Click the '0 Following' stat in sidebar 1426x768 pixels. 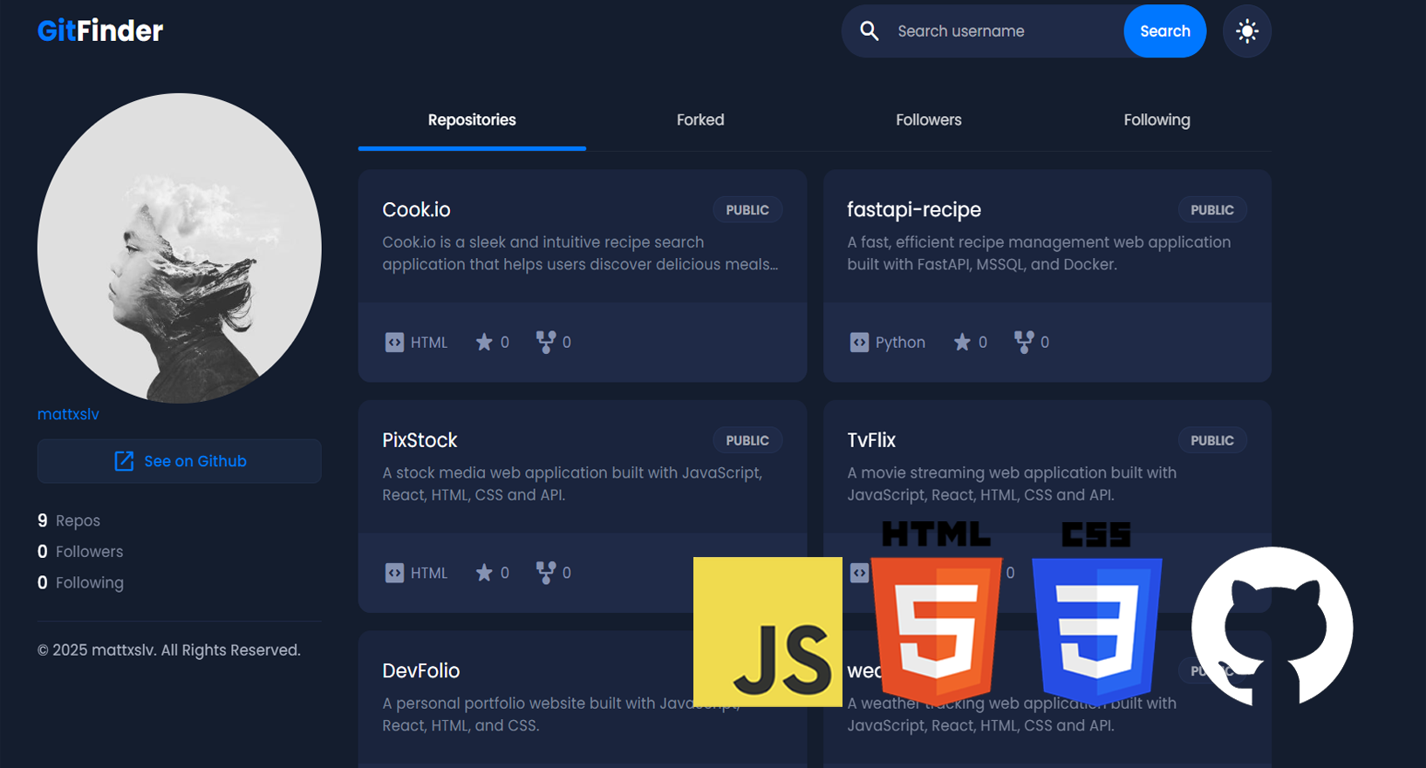tap(80, 582)
